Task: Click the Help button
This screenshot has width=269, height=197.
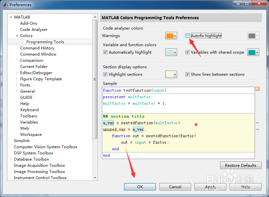Action: (246, 187)
